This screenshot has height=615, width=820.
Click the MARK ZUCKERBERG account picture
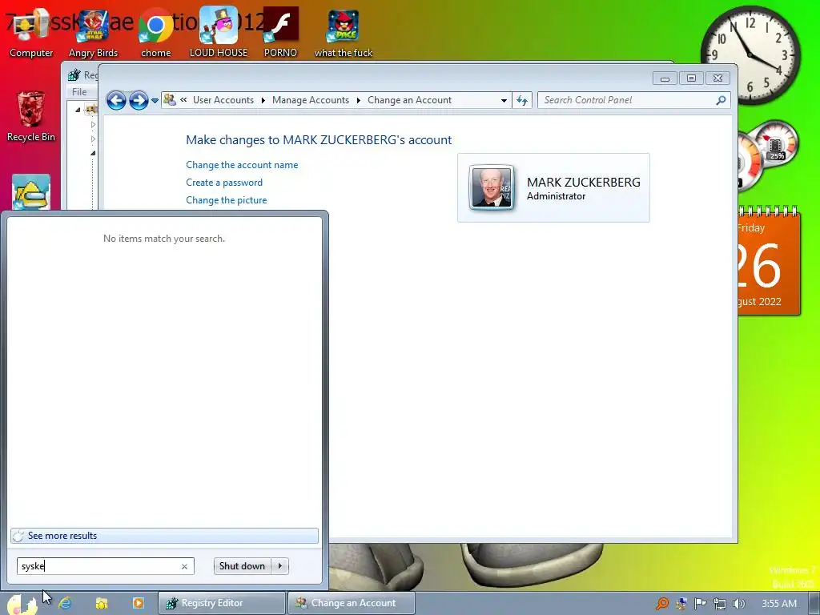491,187
